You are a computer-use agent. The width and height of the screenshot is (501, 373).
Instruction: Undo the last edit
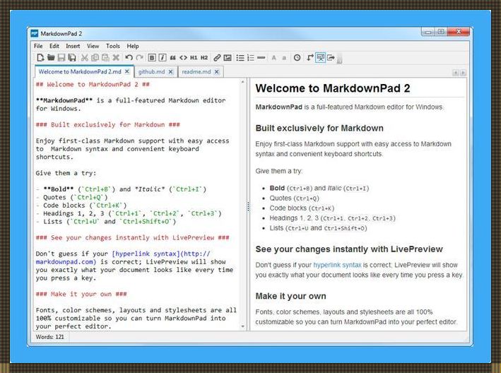coord(129,58)
